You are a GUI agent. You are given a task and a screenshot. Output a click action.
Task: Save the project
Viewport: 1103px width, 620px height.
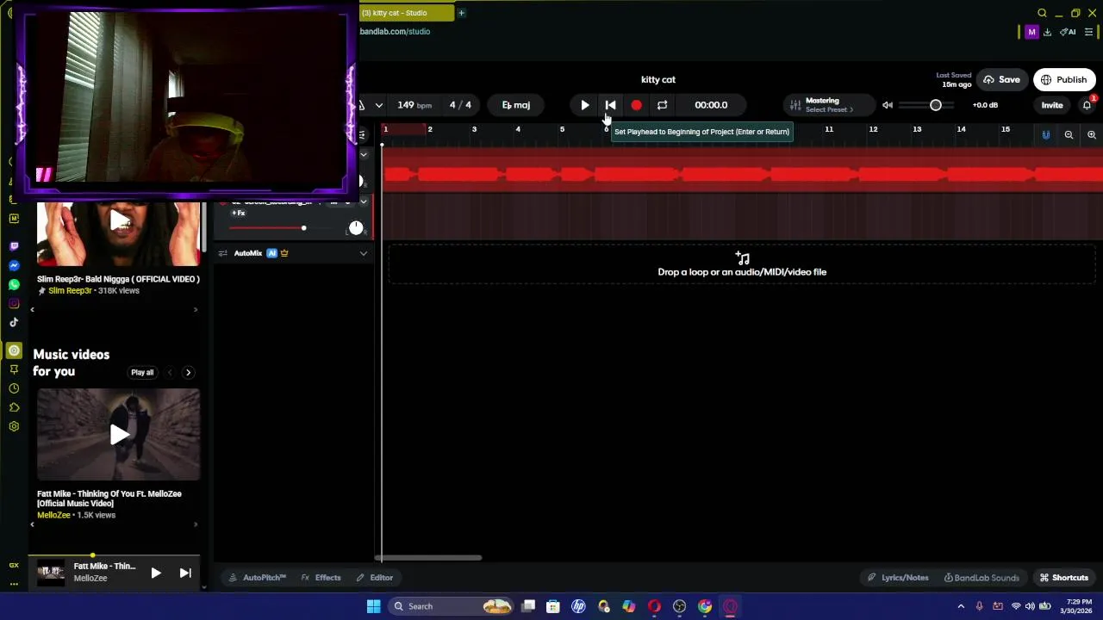[1001, 80]
